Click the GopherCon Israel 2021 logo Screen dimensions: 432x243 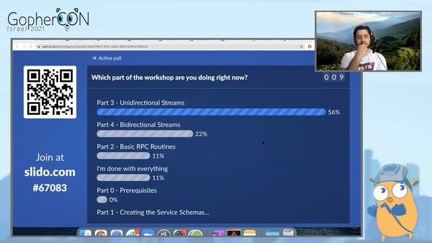coord(48,20)
